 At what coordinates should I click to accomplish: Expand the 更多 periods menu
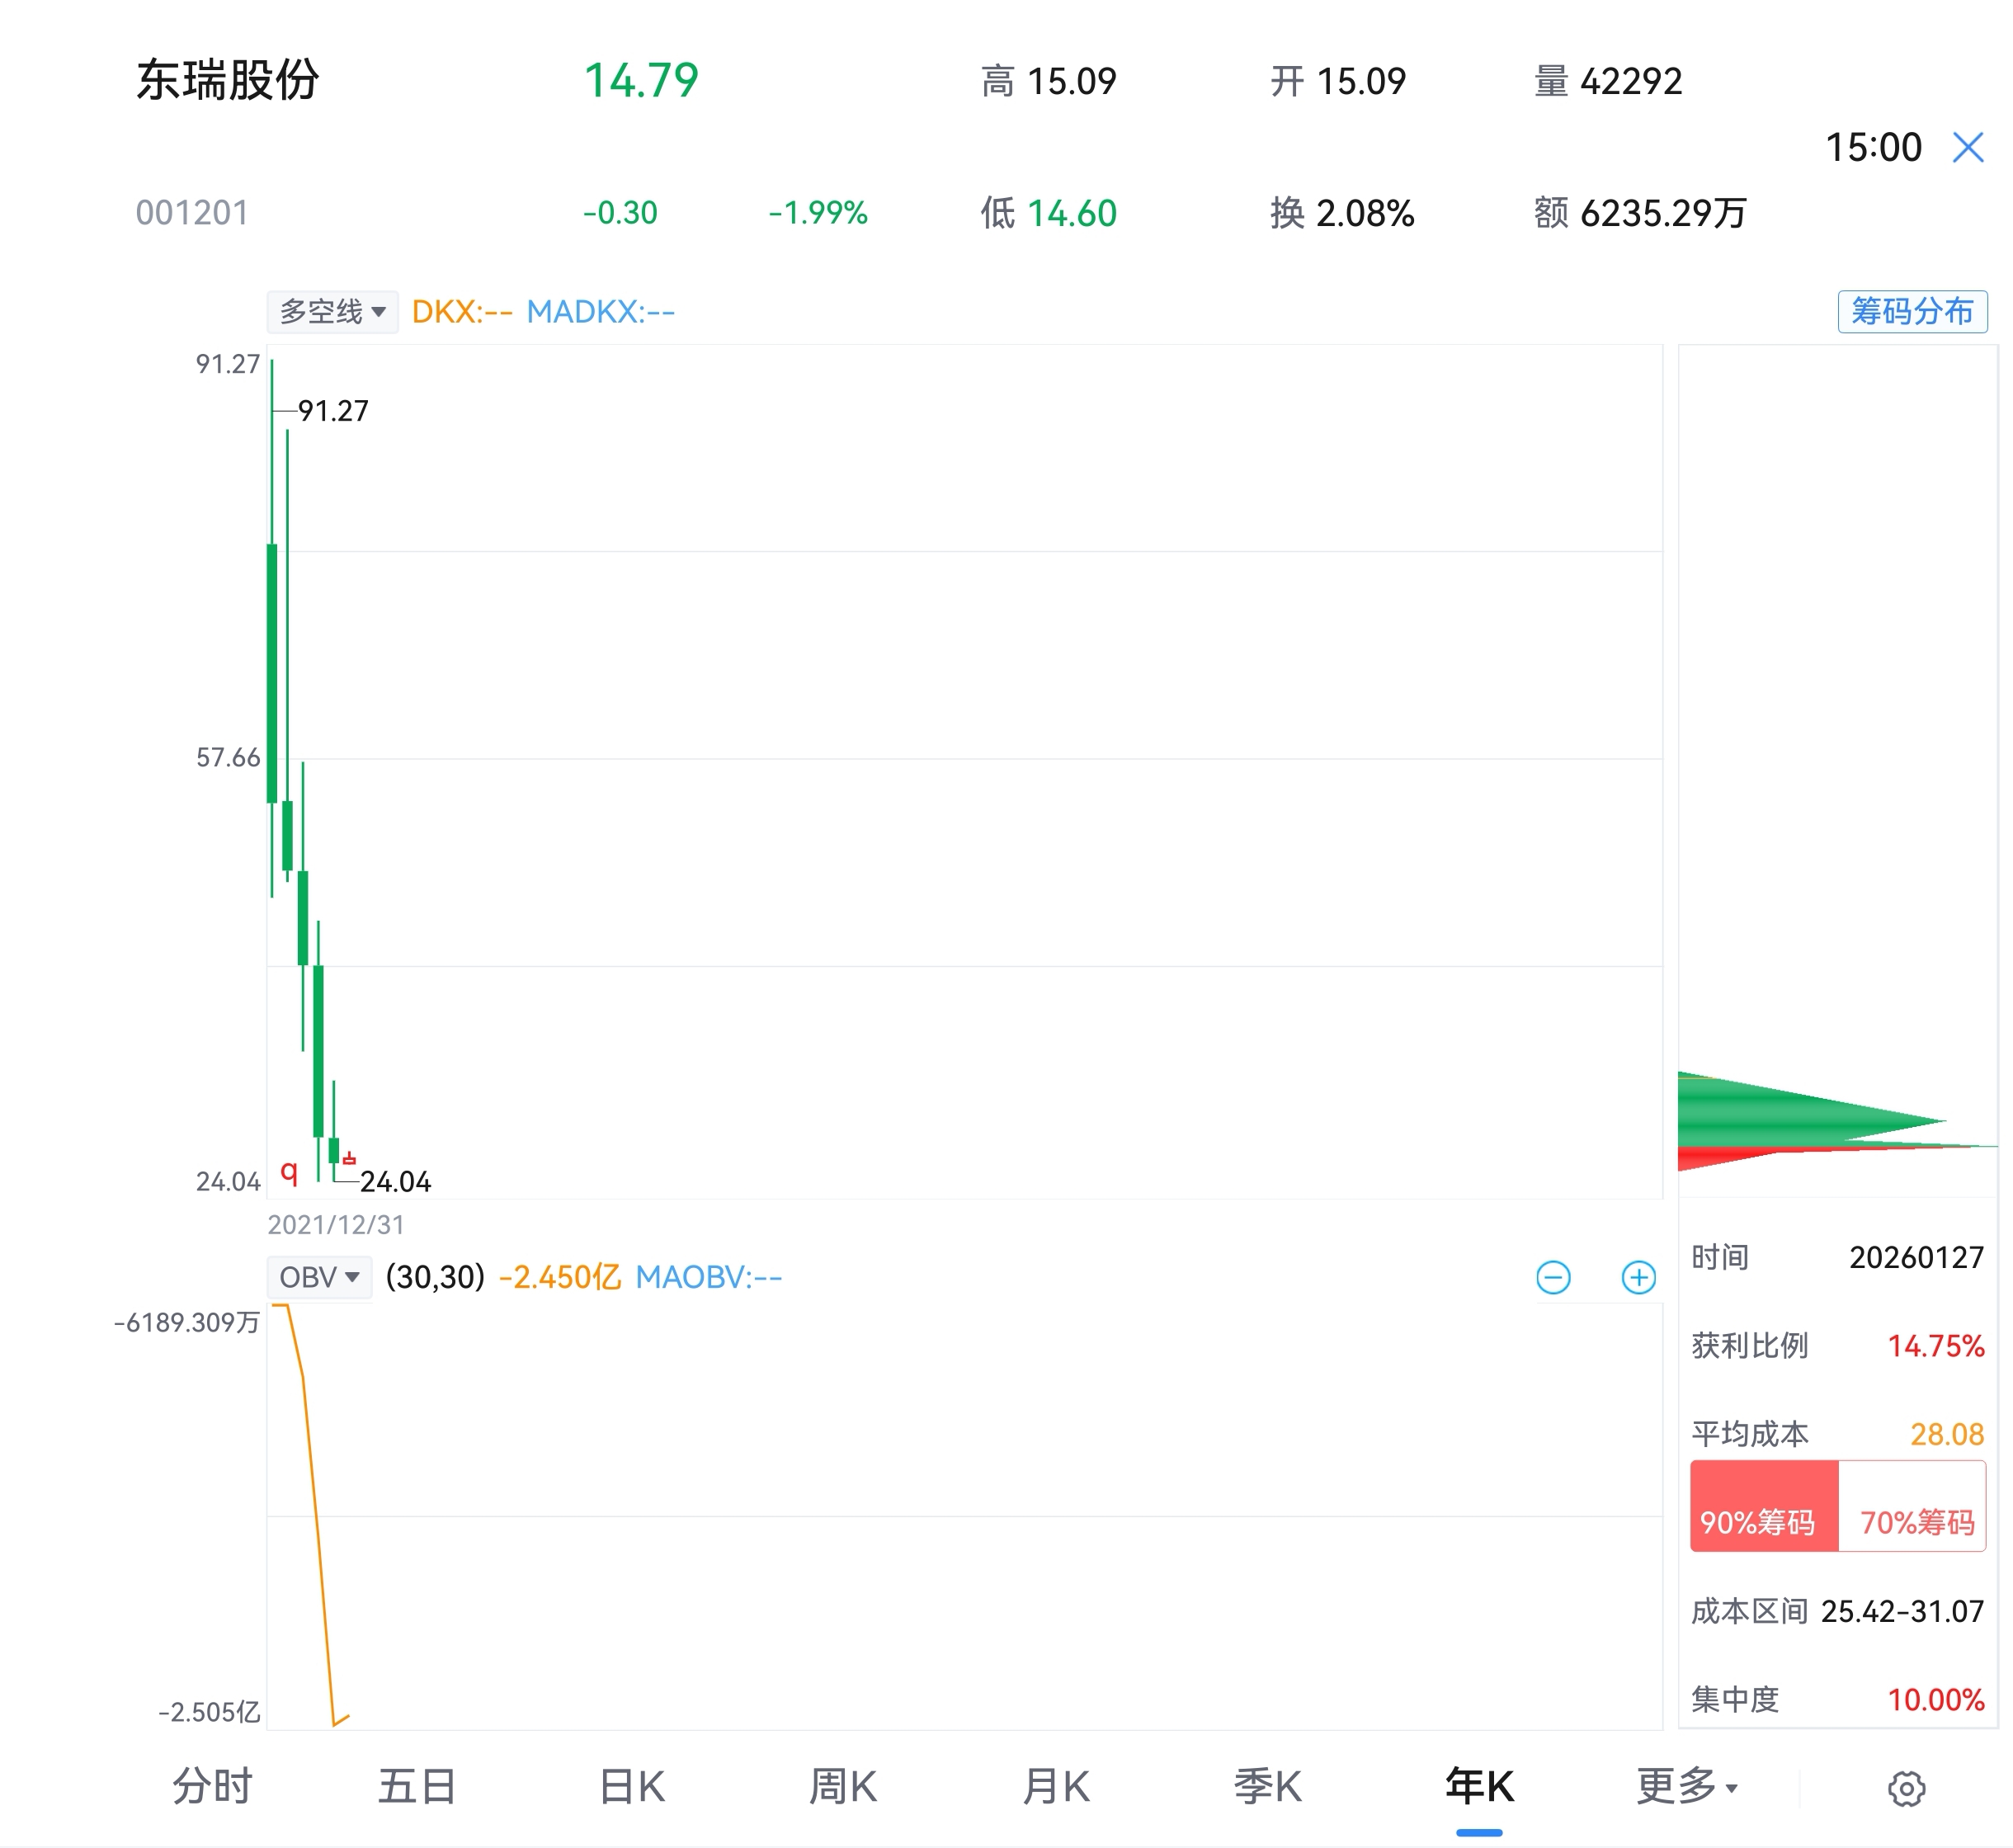pyautogui.click(x=1686, y=1786)
